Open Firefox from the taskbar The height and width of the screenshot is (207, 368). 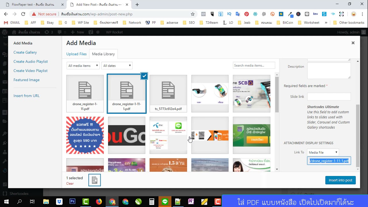point(99,202)
